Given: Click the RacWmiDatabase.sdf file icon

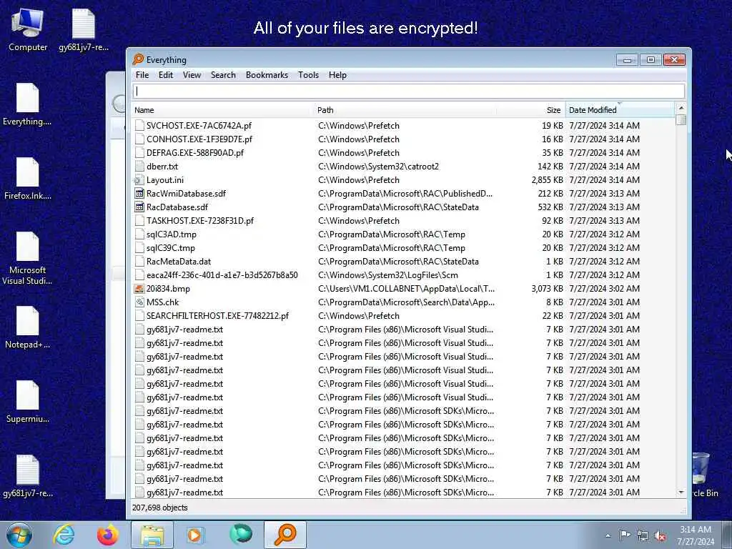Looking at the screenshot, I should click(139, 193).
